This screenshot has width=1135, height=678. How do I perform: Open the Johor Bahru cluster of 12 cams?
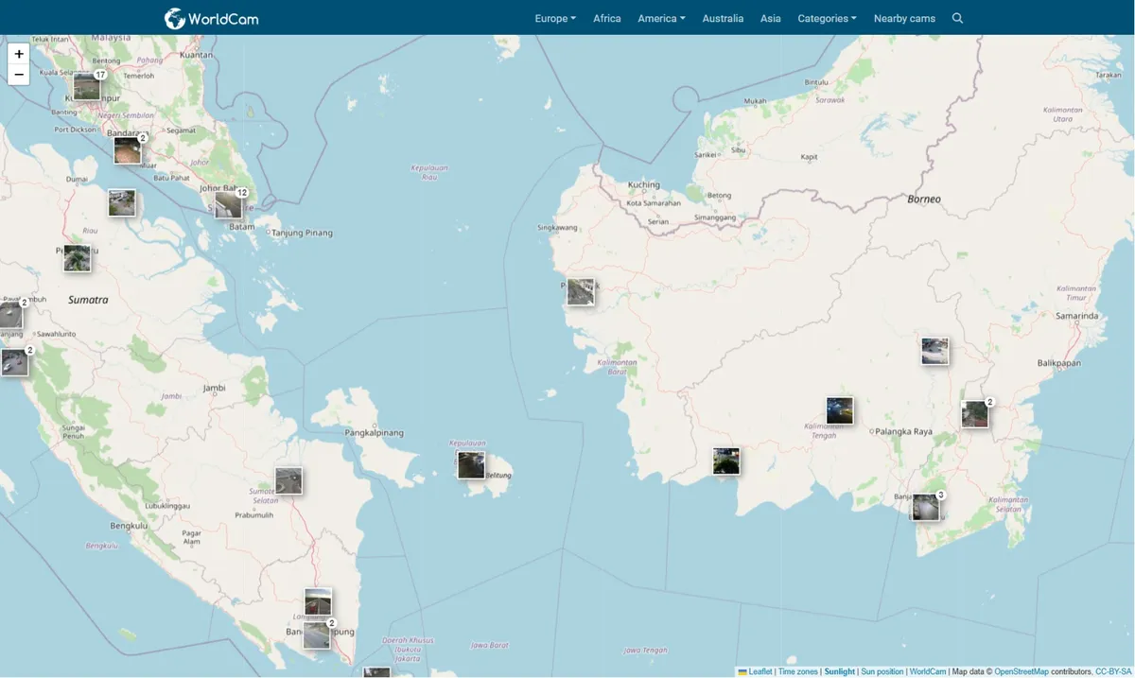coord(229,205)
